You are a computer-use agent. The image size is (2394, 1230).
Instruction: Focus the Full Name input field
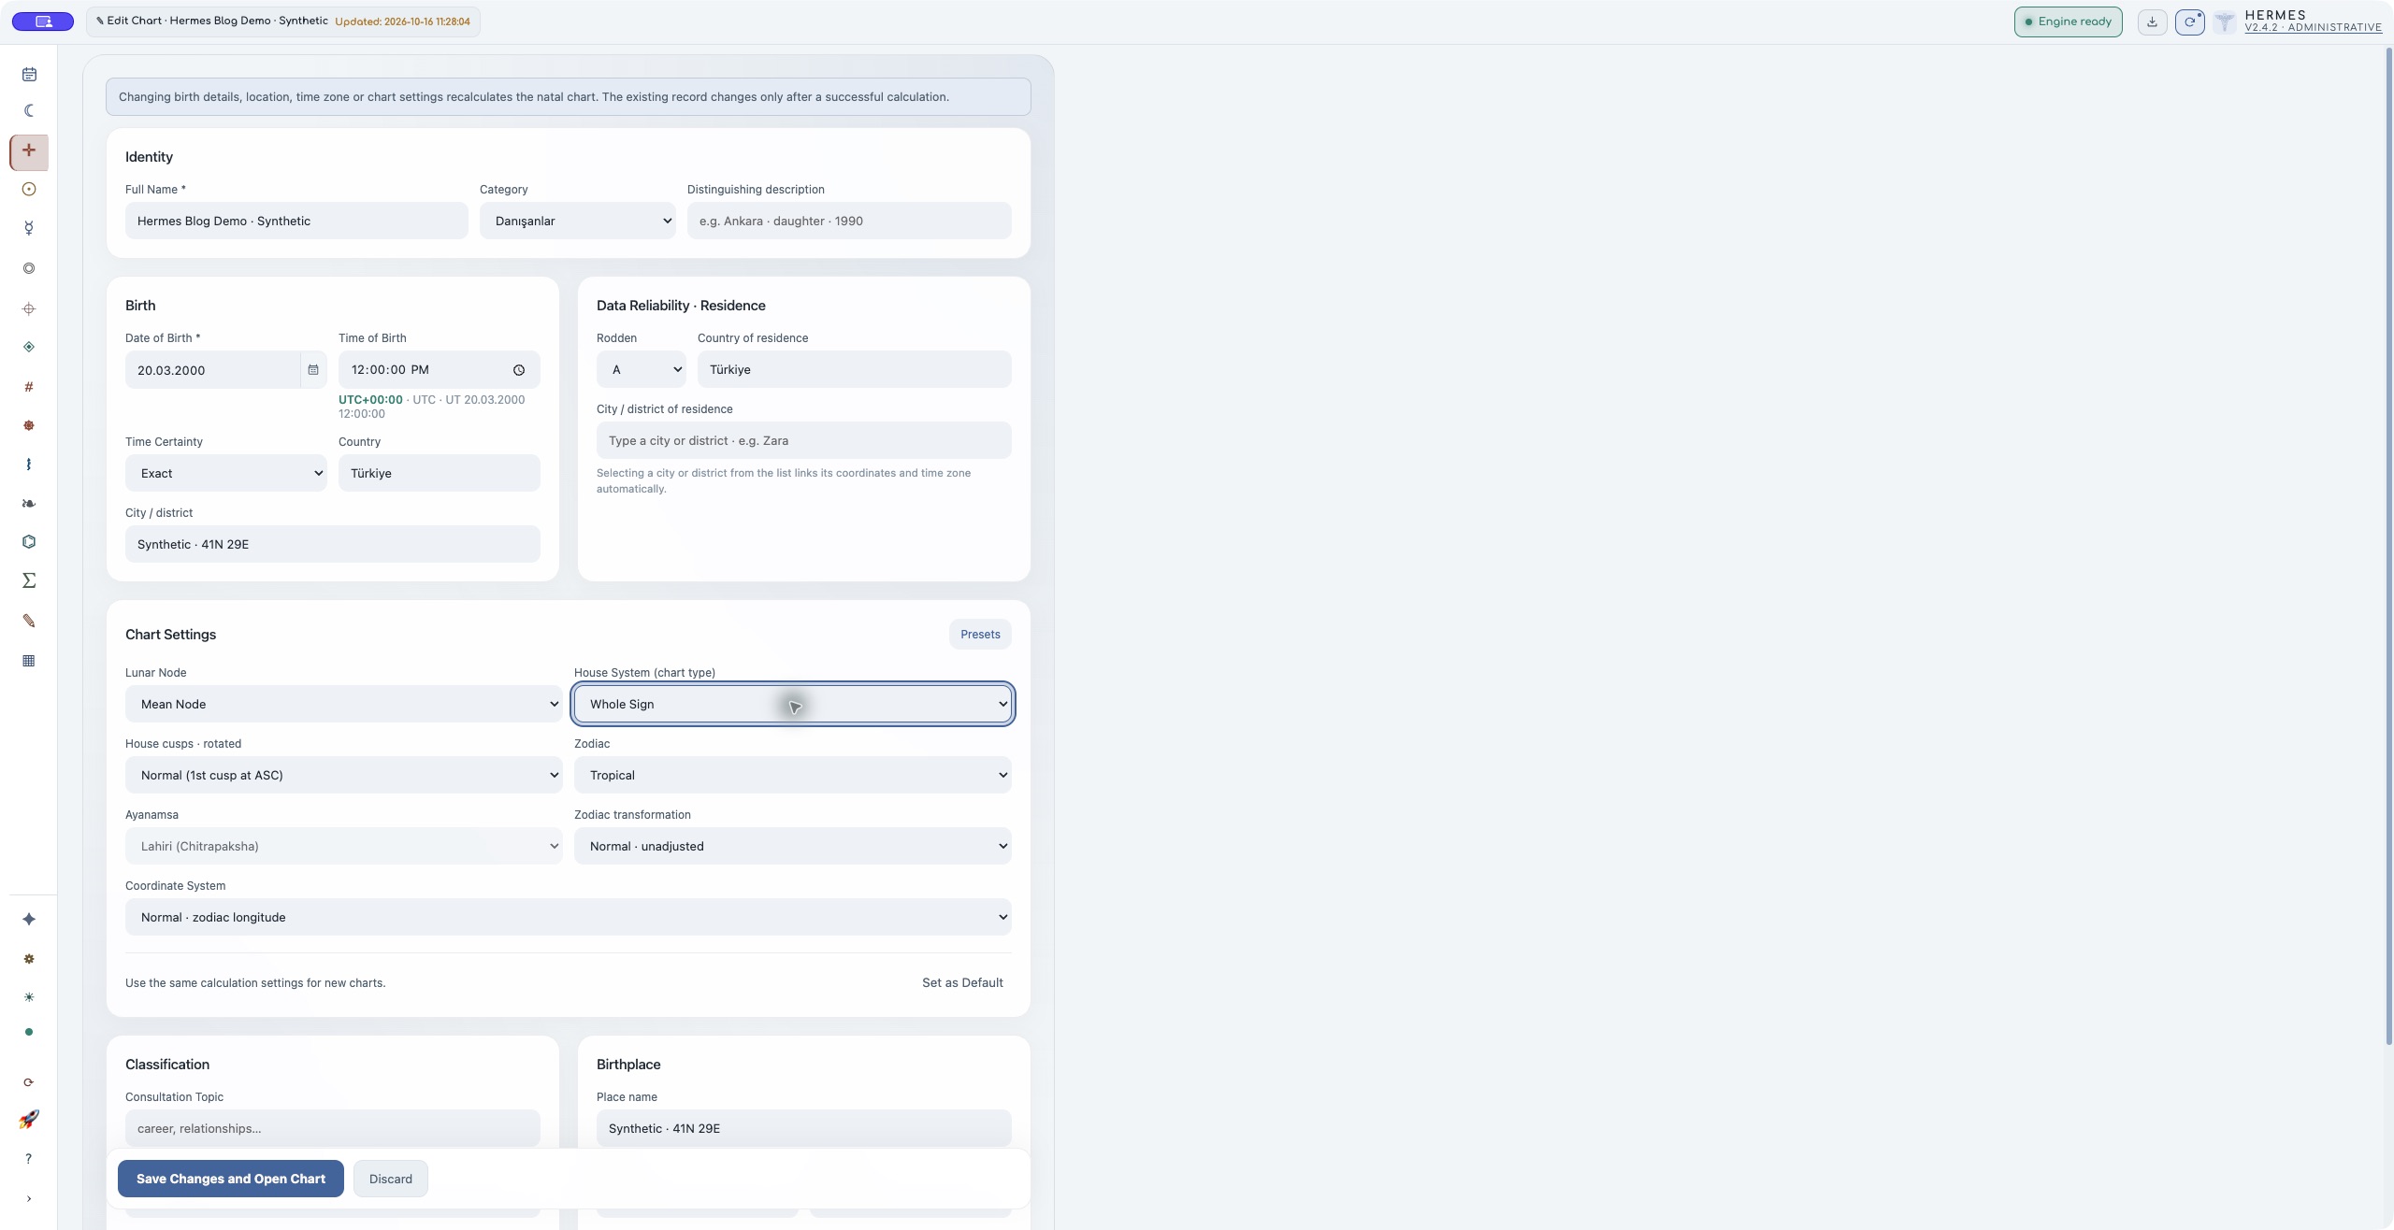tap(296, 221)
